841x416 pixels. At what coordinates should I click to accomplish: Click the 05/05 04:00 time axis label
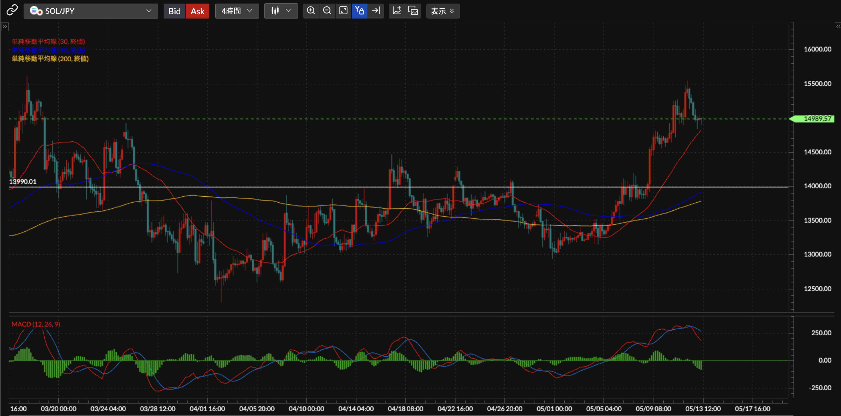coord(604,409)
